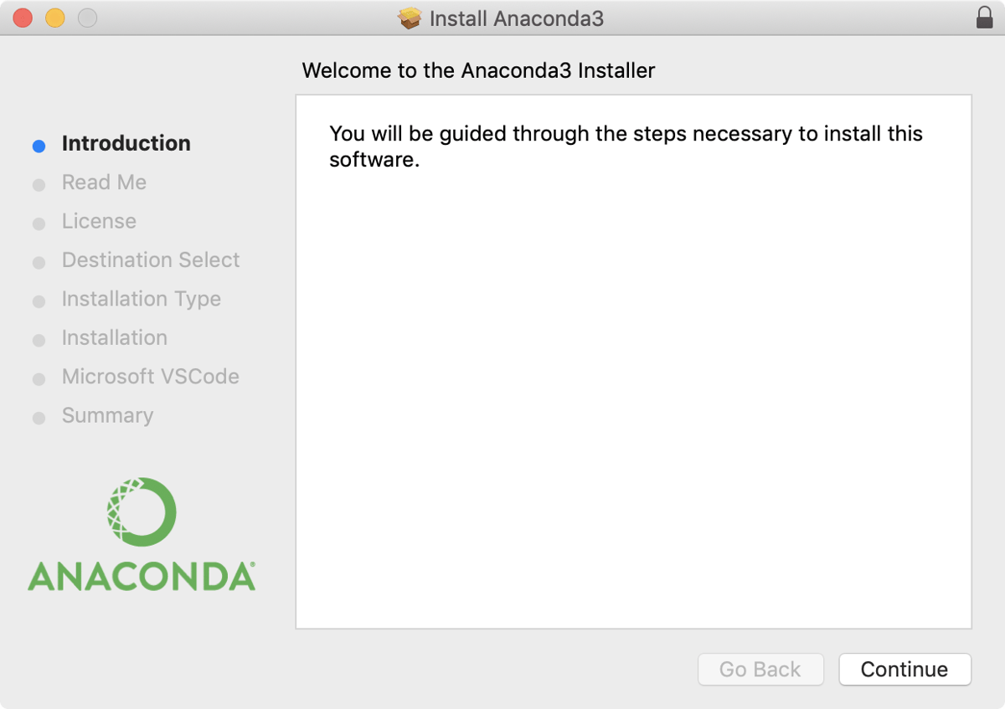Jump to the Installation step
Image resolution: width=1005 pixels, height=709 pixels.
click(115, 337)
